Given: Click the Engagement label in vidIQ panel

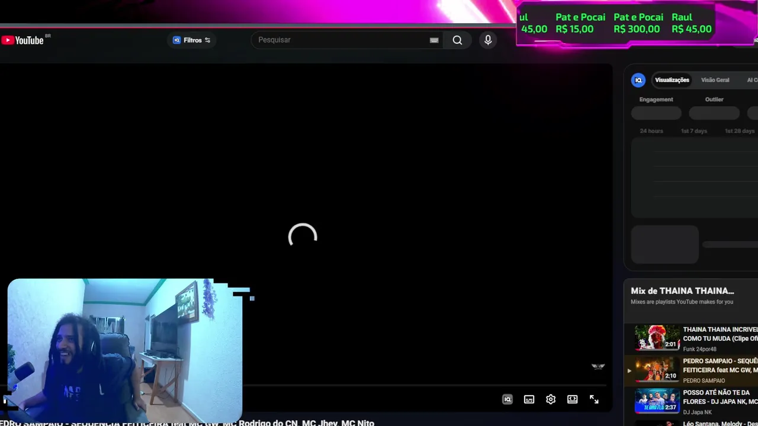Looking at the screenshot, I should pos(656,99).
